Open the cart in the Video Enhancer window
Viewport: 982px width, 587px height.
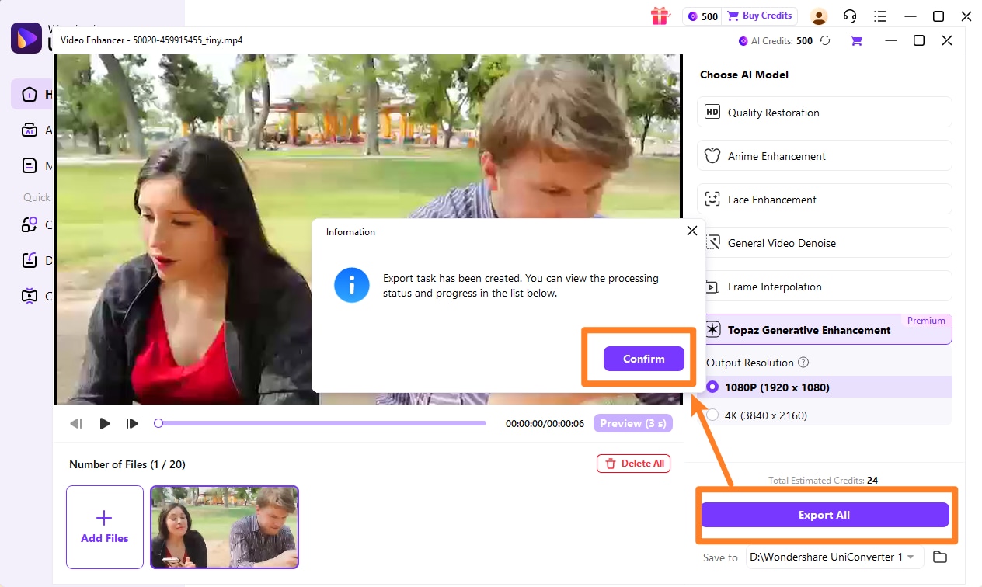pos(855,40)
